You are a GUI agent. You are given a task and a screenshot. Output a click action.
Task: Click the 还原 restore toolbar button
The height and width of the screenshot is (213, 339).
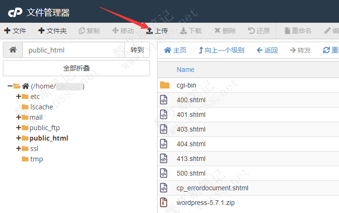coord(259,31)
